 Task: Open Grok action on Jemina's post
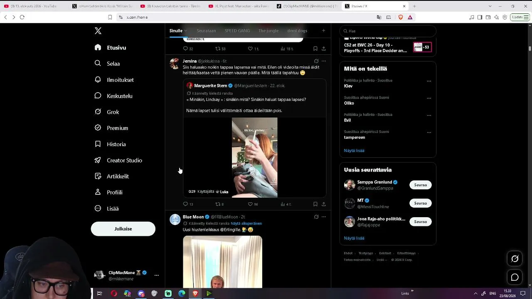point(316,61)
